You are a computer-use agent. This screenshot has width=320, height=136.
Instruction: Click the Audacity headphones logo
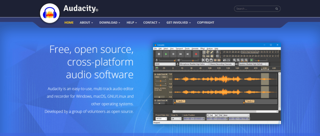coord(50,13)
